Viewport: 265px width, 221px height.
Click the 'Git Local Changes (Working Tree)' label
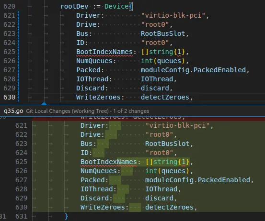[x=67, y=111]
